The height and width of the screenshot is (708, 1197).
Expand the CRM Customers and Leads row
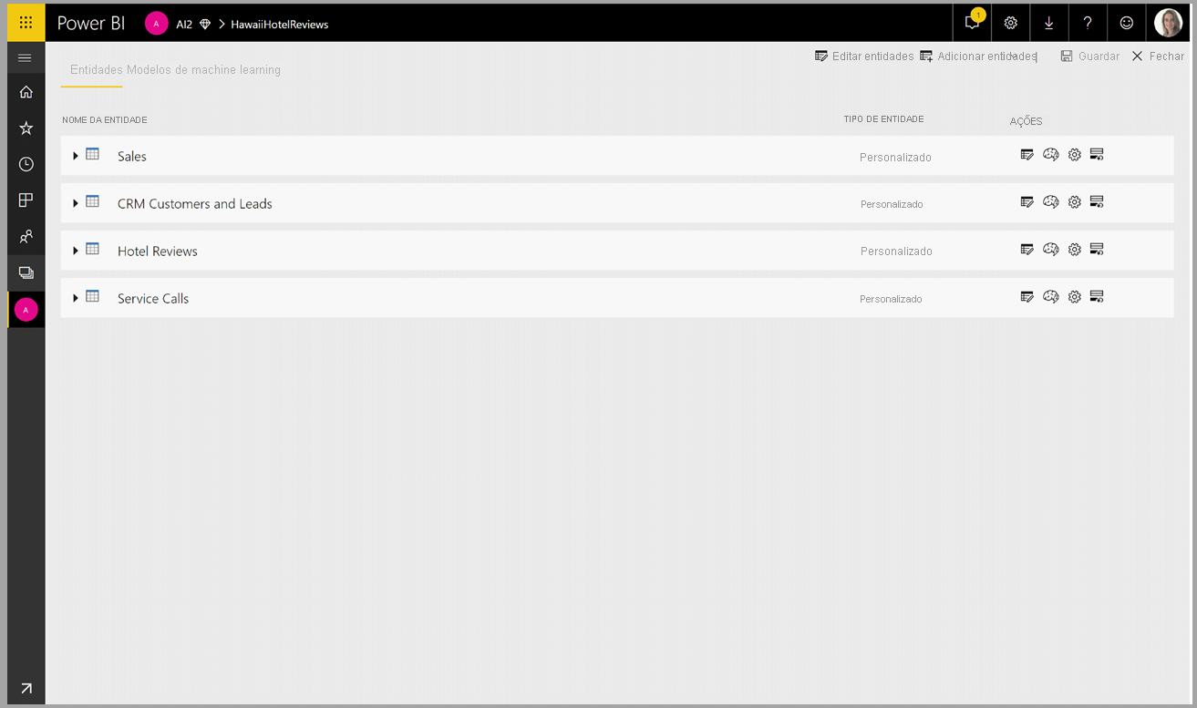tap(76, 204)
